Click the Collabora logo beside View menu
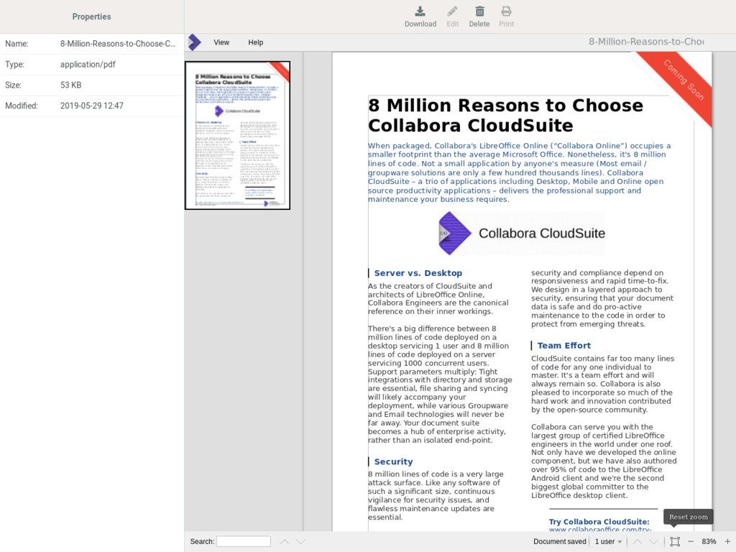The width and height of the screenshot is (736, 552). click(194, 42)
